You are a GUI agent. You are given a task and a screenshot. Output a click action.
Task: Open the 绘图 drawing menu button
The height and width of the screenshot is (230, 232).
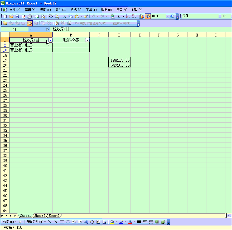tap(9, 222)
